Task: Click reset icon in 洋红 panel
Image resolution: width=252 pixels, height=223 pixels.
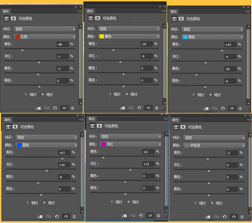Action: (141, 215)
